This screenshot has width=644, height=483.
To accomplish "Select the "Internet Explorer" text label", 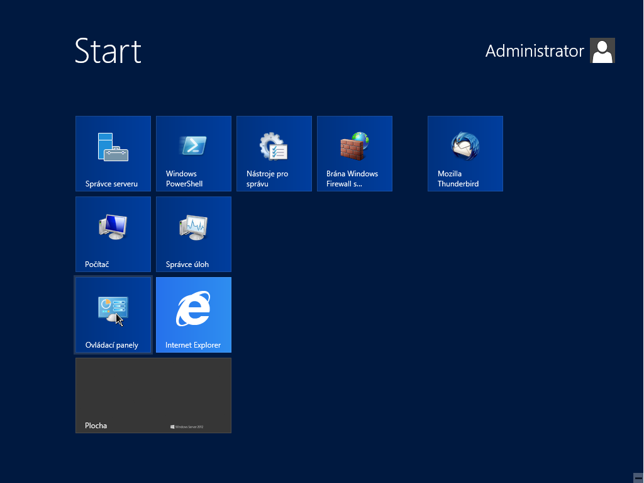I will coord(193,345).
